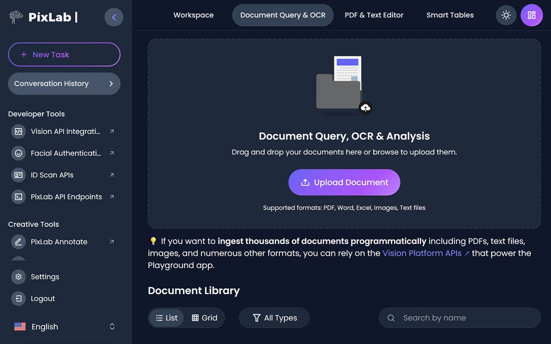This screenshot has width=551, height=344.
Task: Click the Creative Tools section label
Action: coord(34,224)
